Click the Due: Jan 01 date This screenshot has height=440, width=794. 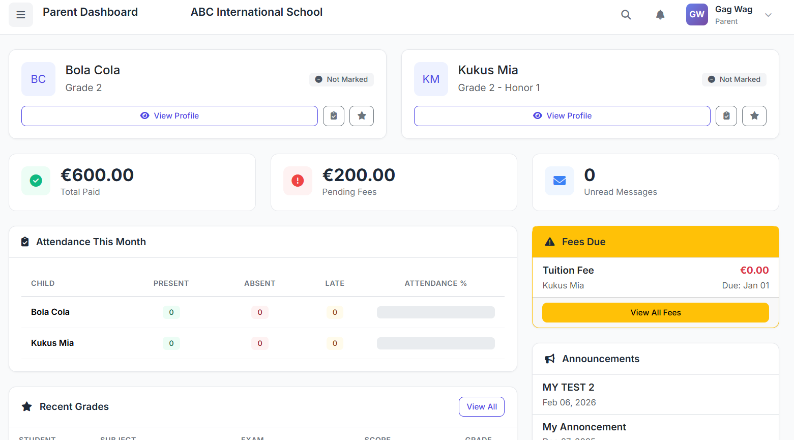pyautogui.click(x=746, y=285)
